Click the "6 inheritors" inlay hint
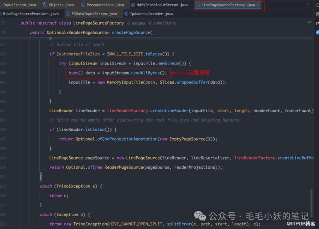 (162, 23)
